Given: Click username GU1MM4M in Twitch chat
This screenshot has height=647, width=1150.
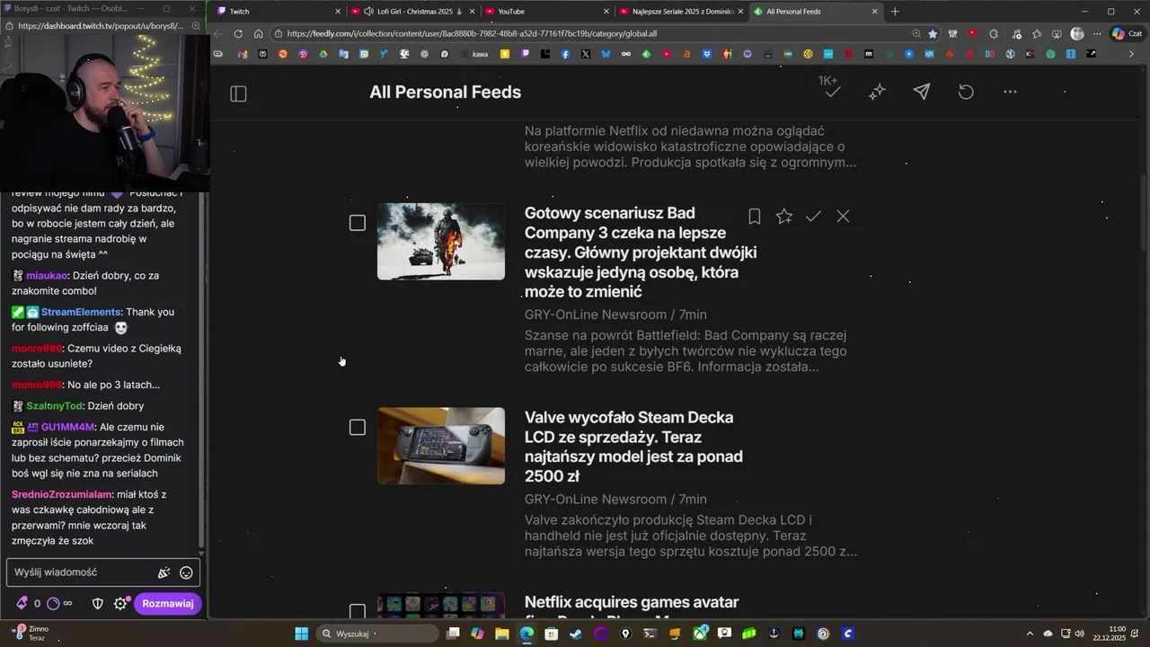Looking at the screenshot, I should click(67, 427).
